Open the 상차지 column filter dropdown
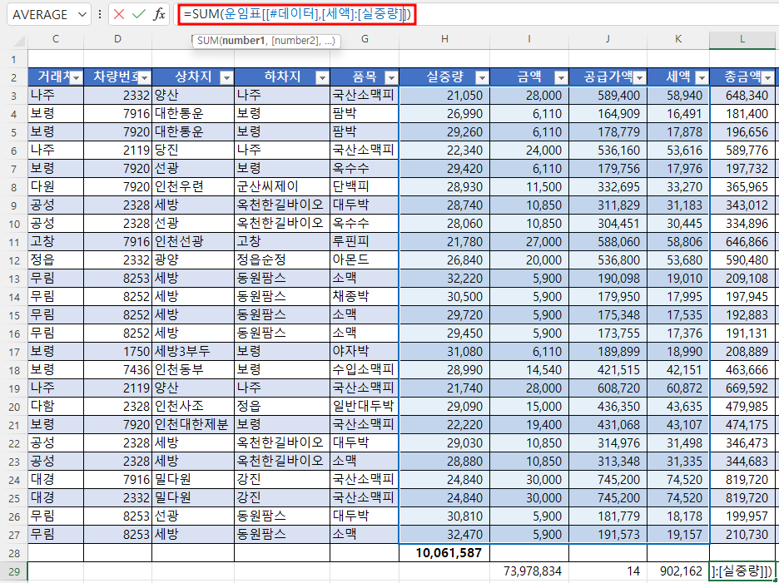779x583 pixels. pos(226,77)
